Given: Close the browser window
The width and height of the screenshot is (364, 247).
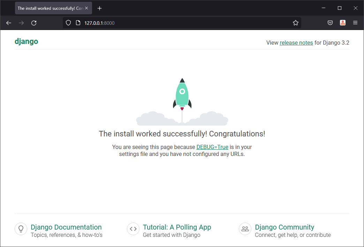Looking at the screenshot, I should 355,8.
